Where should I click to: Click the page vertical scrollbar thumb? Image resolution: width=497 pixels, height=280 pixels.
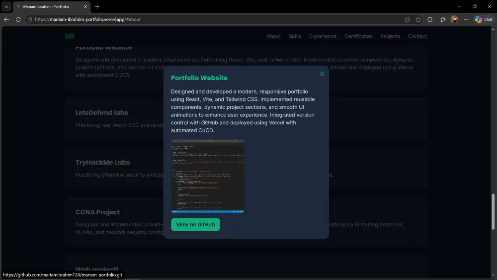click(493, 211)
